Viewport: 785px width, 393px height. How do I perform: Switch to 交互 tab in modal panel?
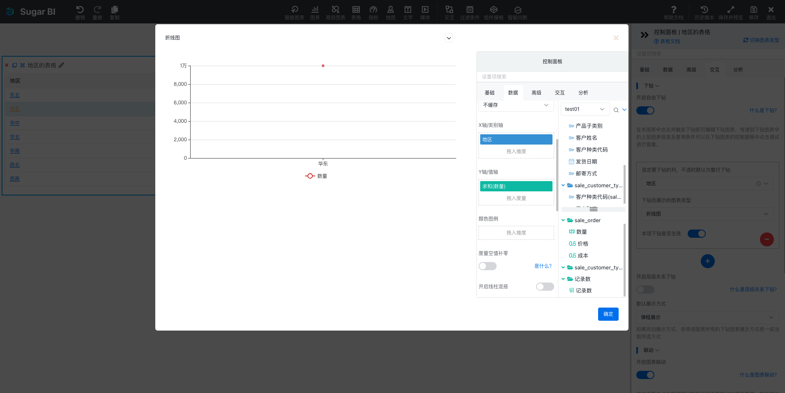click(x=560, y=93)
